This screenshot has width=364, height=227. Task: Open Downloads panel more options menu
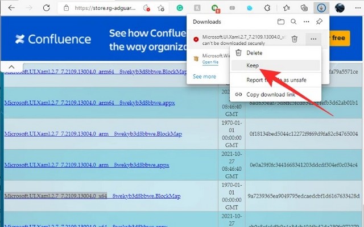pyautogui.click(x=307, y=22)
